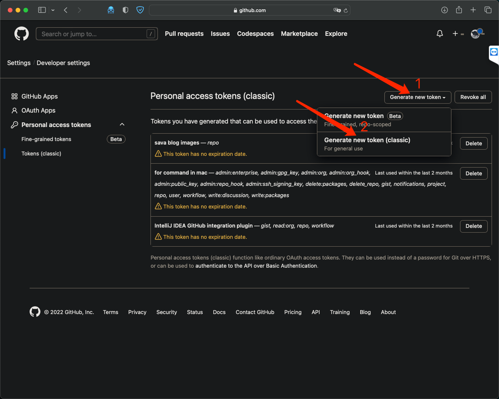
Task: Open the create-new plus icon
Action: (455, 34)
